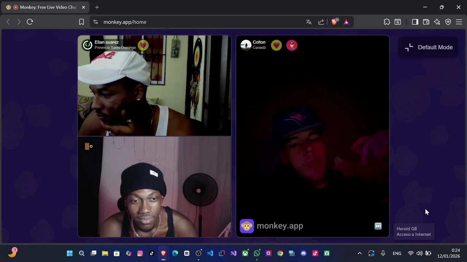Toggle the browser sidebar panel
This screenshot has height=262, width=467.
tap(415, 22)
